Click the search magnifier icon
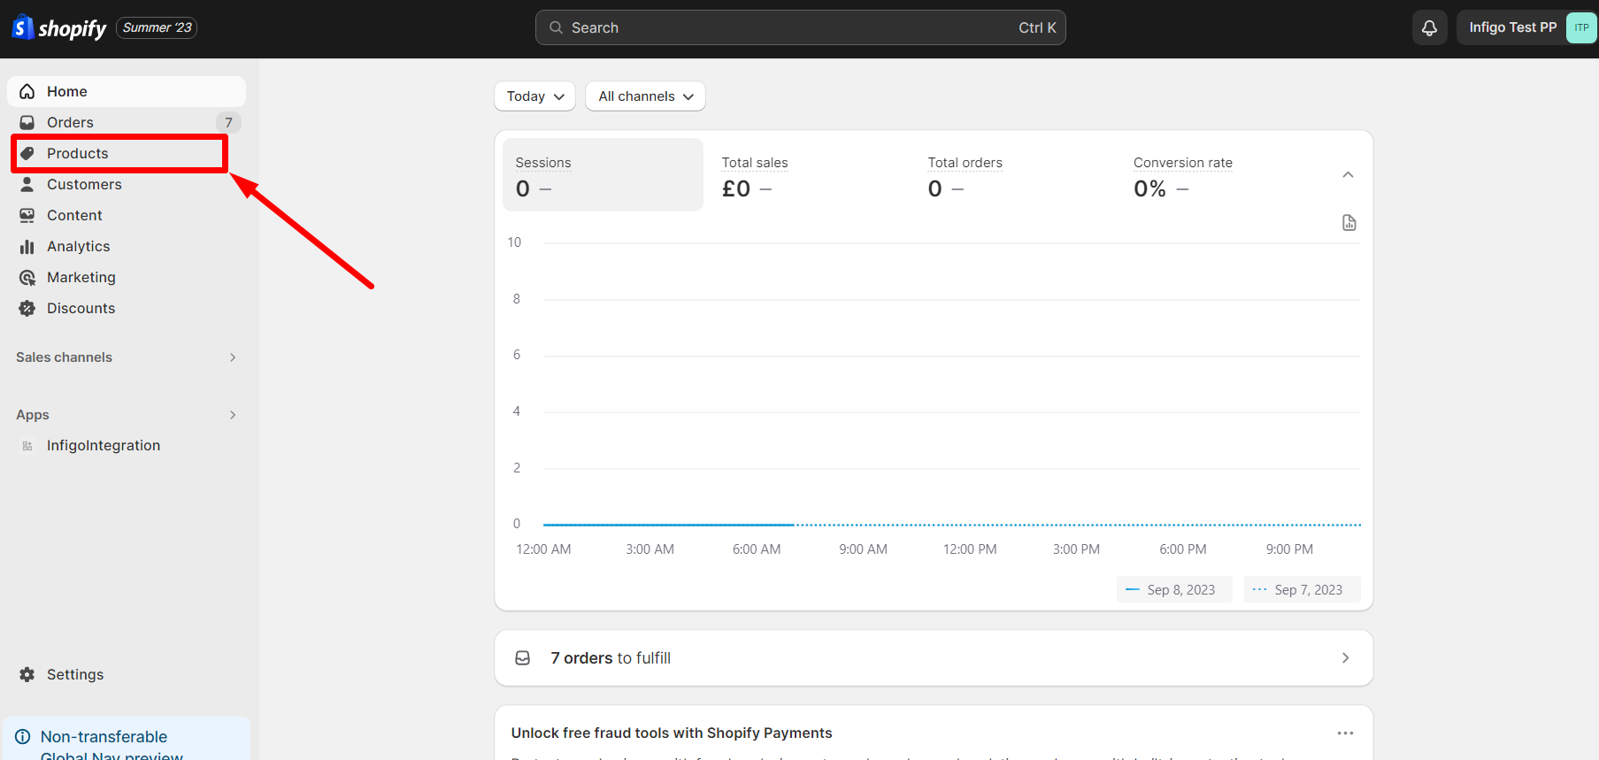Viewport: 1599px width, 760px height. coord(556,27)
